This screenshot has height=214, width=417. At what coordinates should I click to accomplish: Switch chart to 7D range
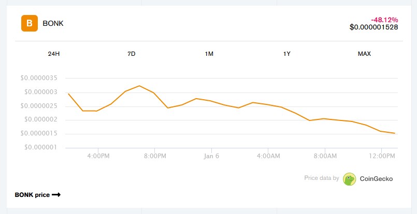[132, 54]
